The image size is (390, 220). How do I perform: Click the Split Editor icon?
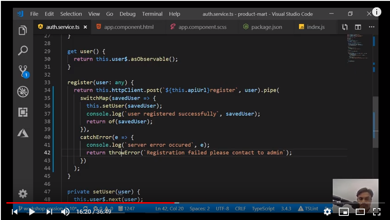click(x=358, y=27)
